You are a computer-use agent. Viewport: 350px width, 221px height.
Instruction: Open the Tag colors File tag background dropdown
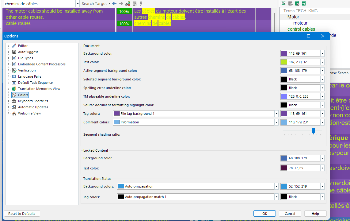click(276, 114)
